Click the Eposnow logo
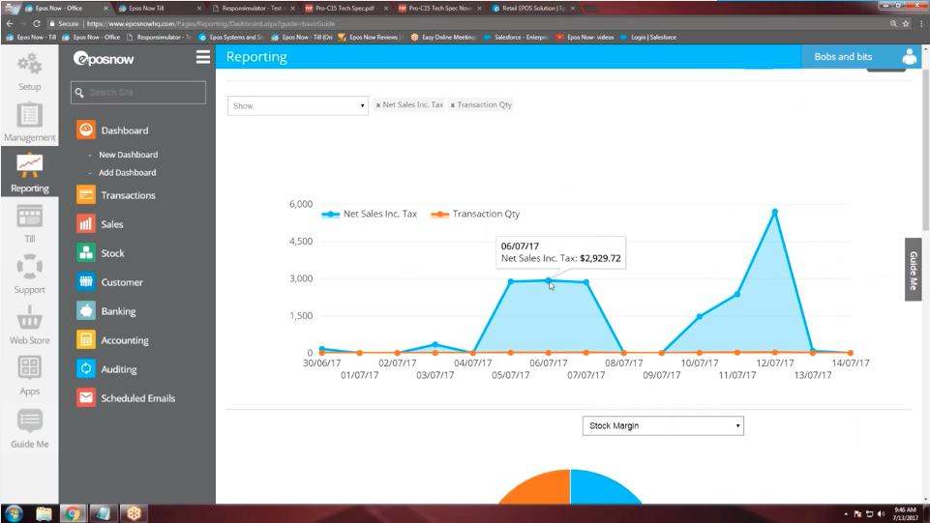The width and height of the screenshot is (930, 523). pos(104,59)
